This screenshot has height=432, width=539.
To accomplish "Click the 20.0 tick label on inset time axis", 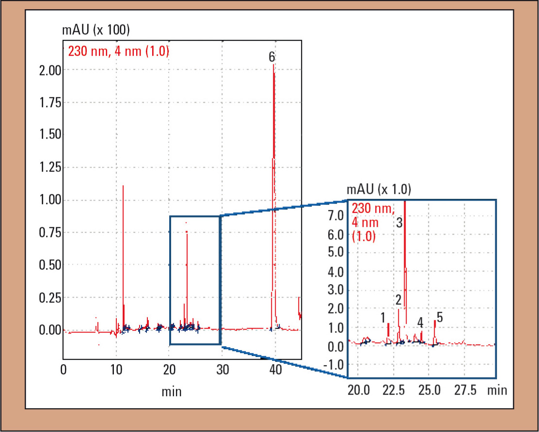I will [x=359, y=390].
